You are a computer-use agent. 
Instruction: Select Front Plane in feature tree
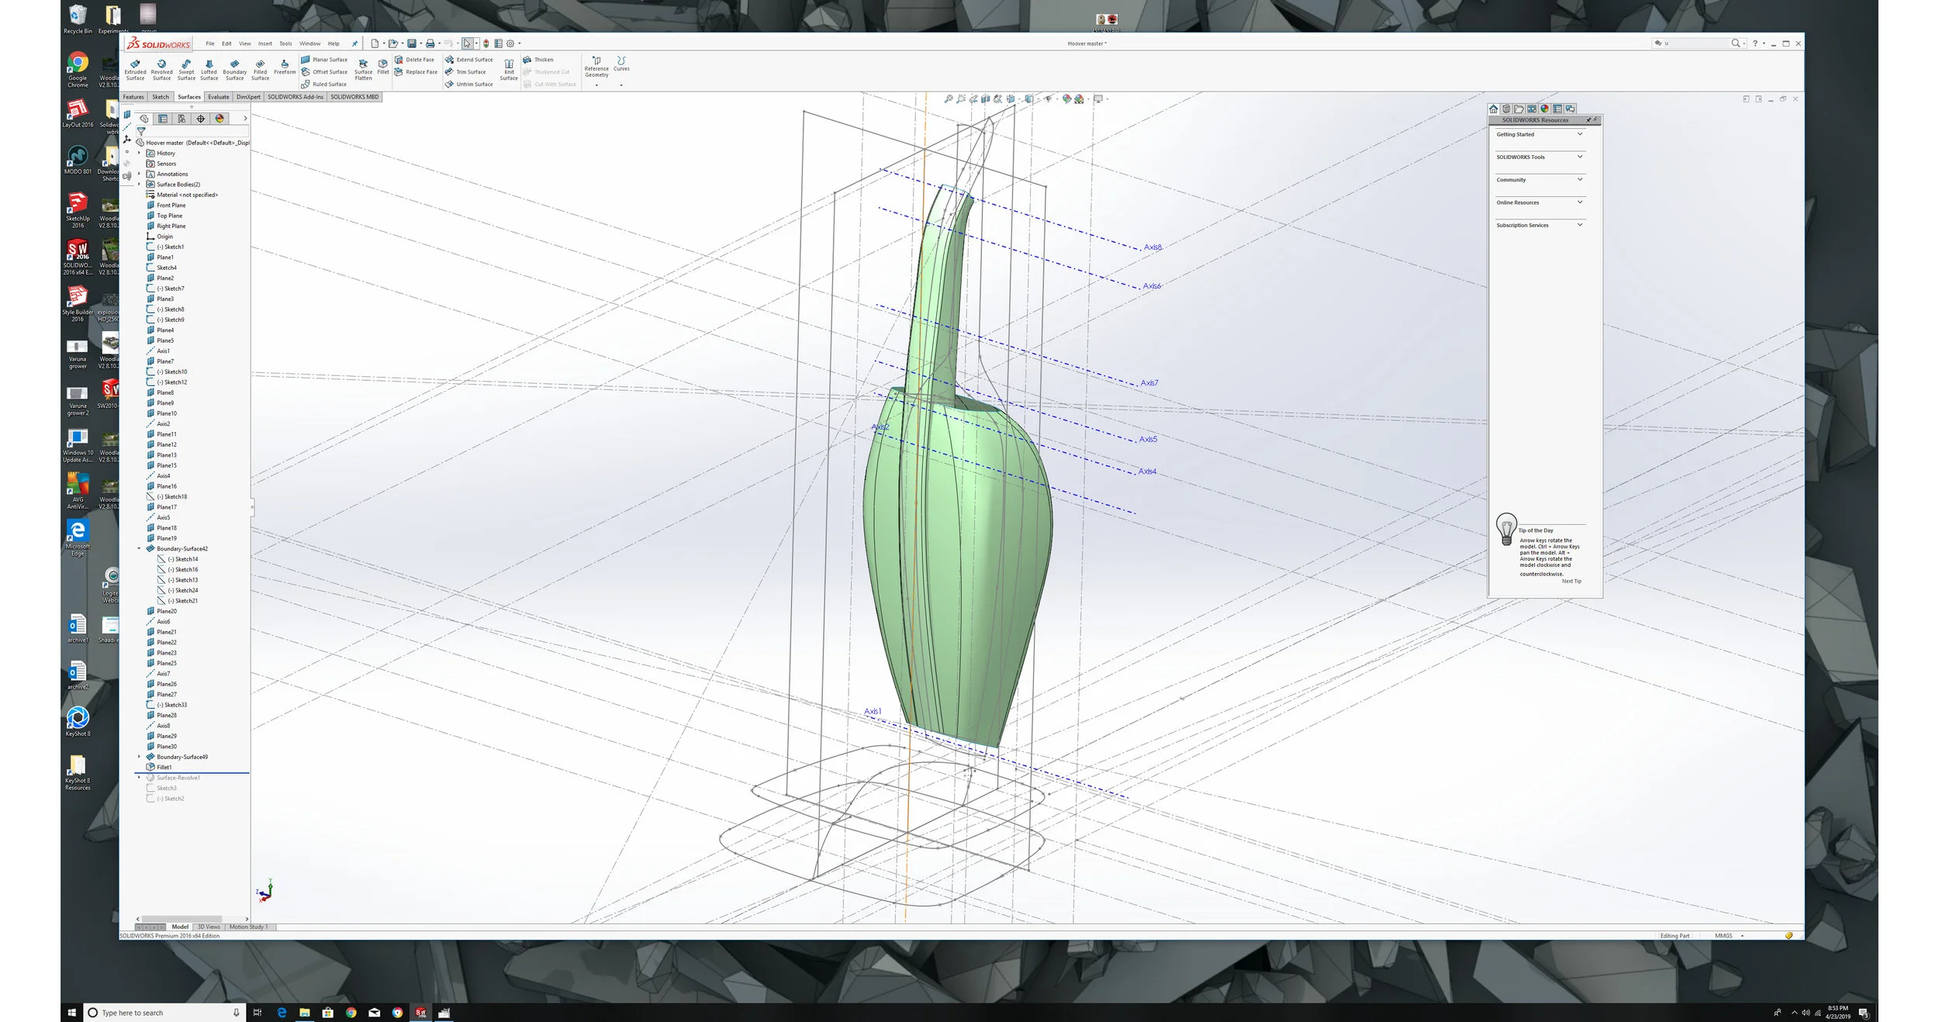(x=167, y=205)
